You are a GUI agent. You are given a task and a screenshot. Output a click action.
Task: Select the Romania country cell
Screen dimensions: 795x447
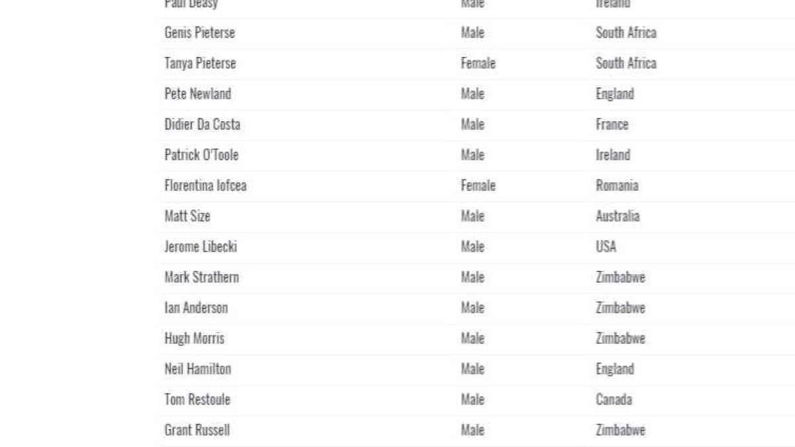617,185
